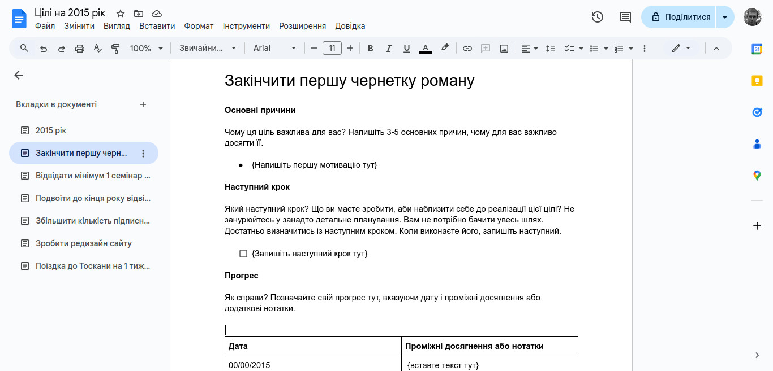Run spelling and grammar check
The image size is (773, 371).
coord(98,49)
